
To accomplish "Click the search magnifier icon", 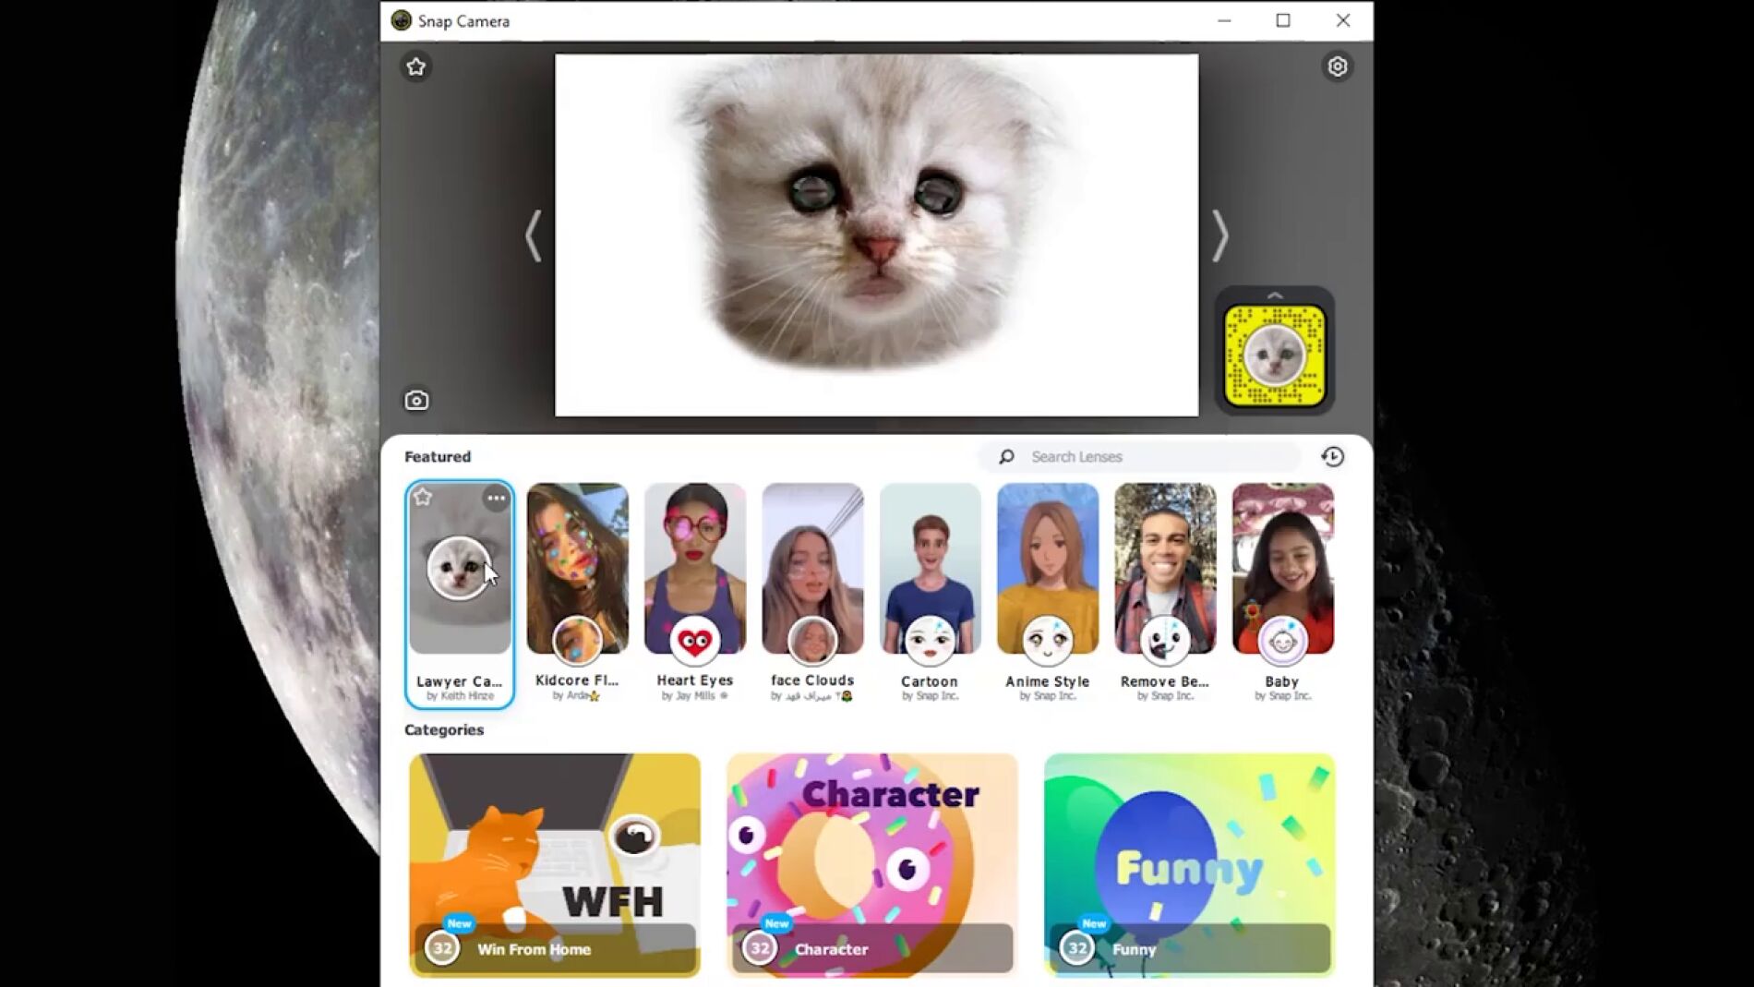I will (x=1006, y=456).
